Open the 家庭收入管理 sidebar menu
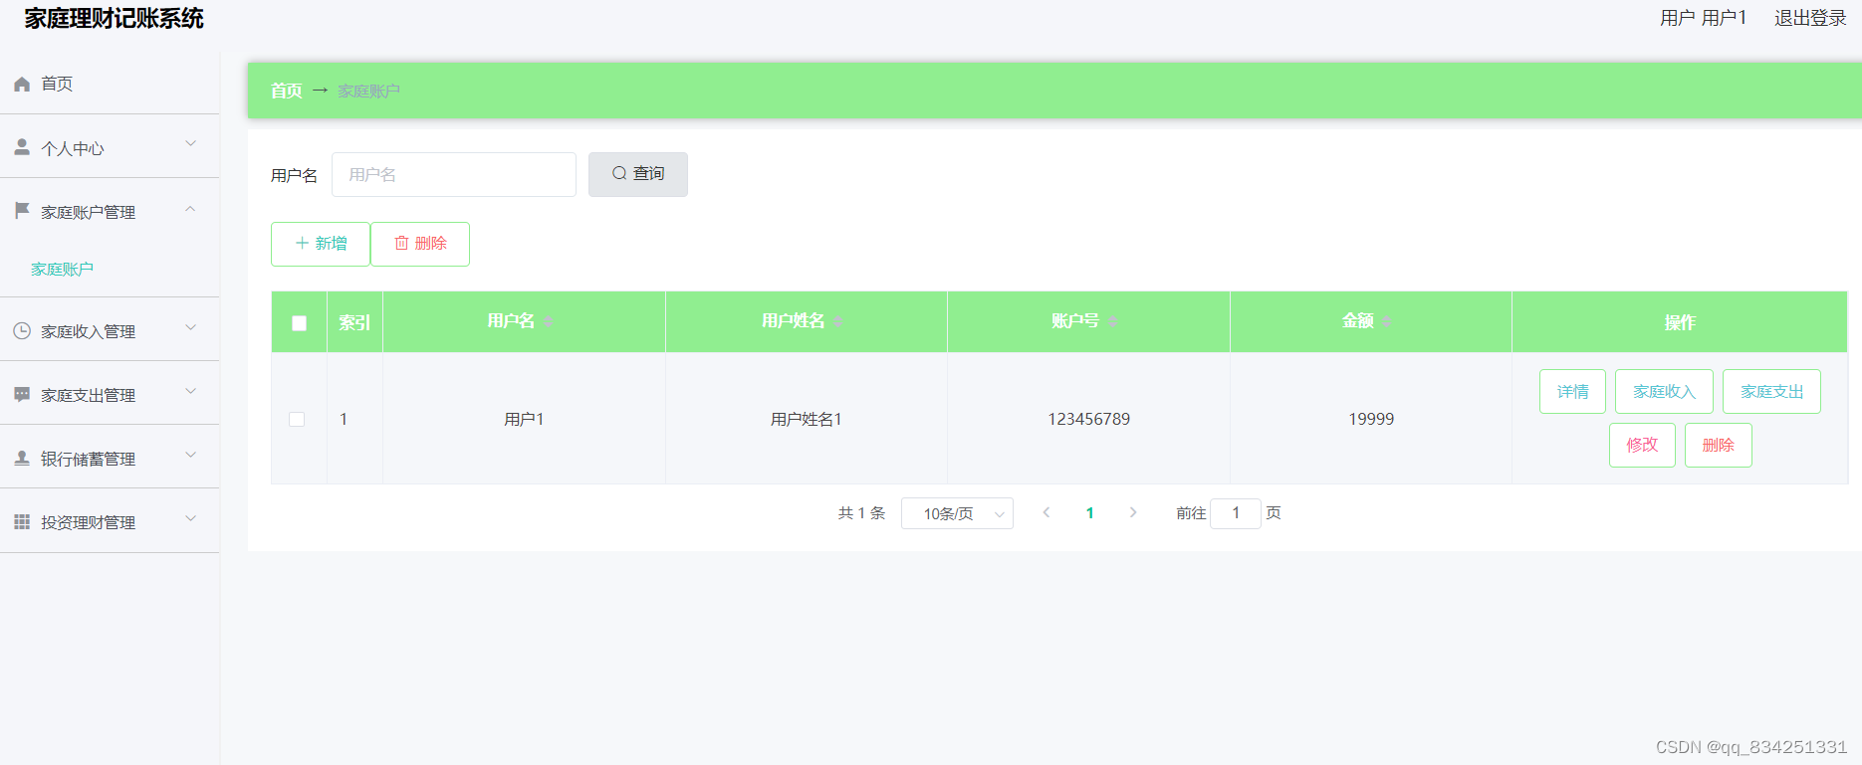The height and width of the screenshot is (765, 1862). tap(110, 330)
